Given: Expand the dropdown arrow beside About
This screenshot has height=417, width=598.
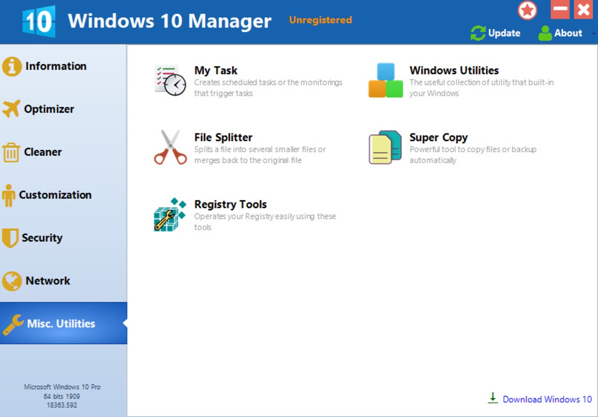Looking at the screenshot, I should tap(594, 34).
